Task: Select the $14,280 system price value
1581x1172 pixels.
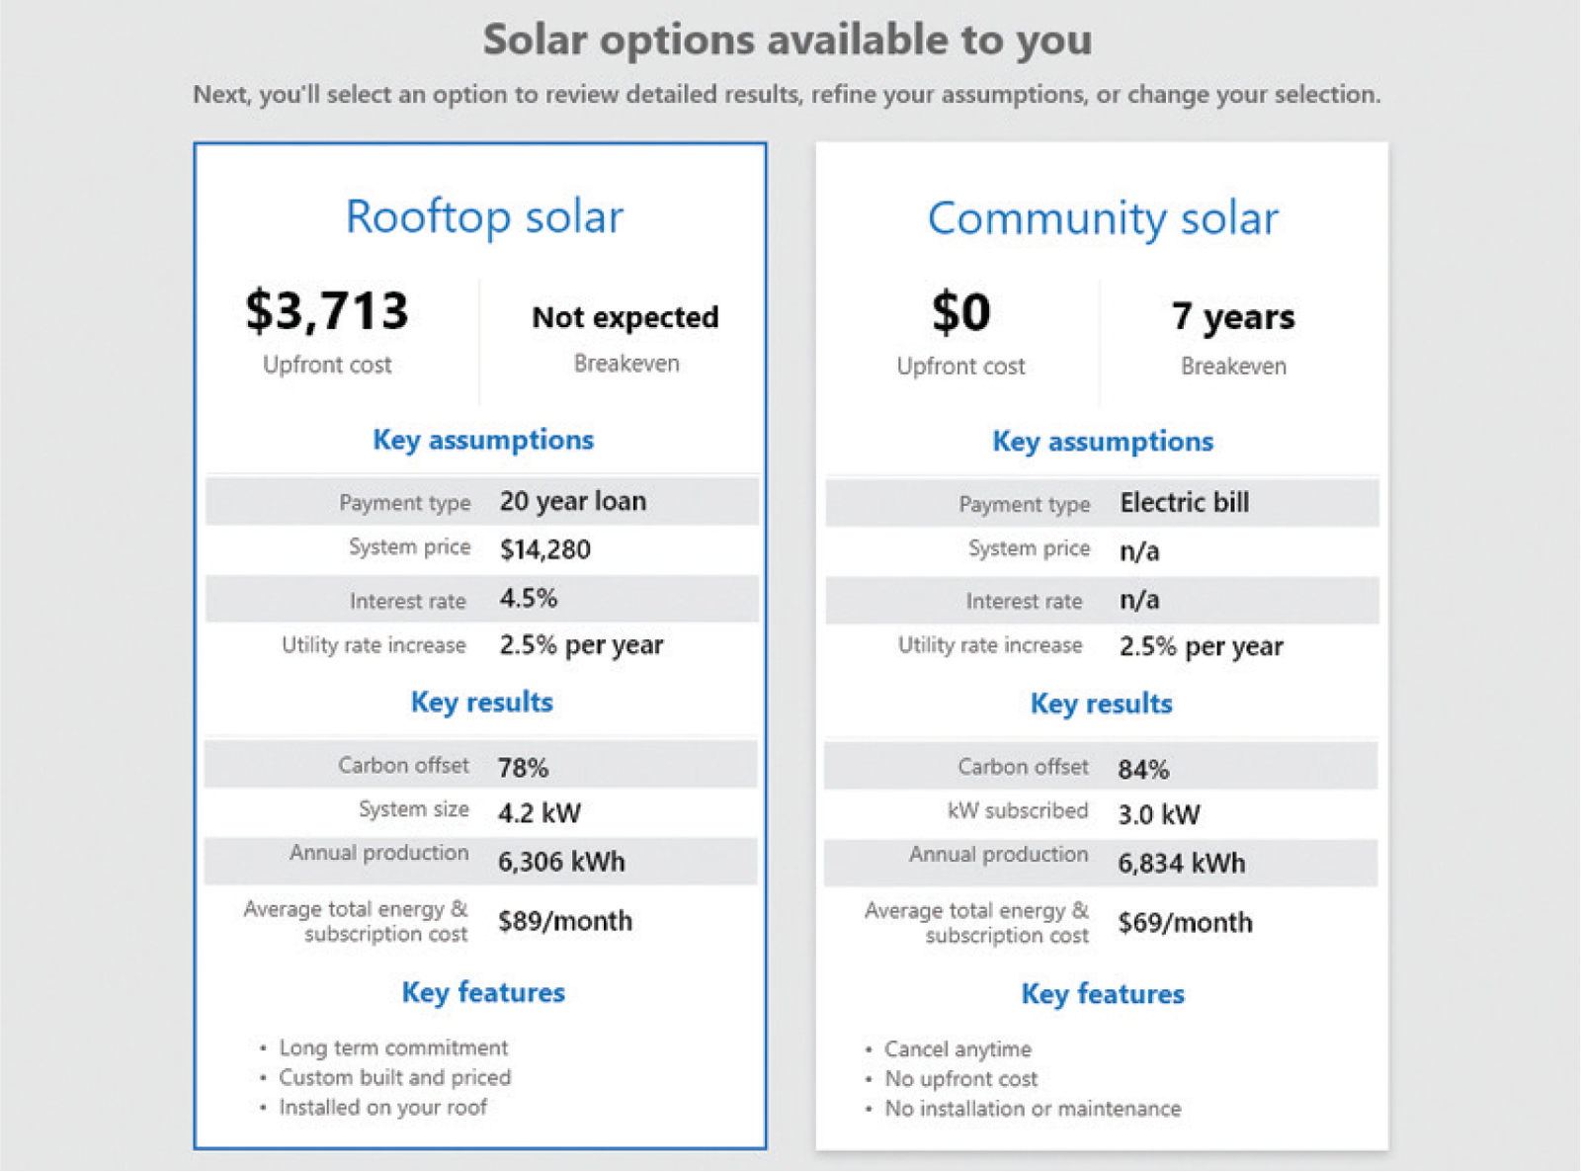Action: pos(544,549)
